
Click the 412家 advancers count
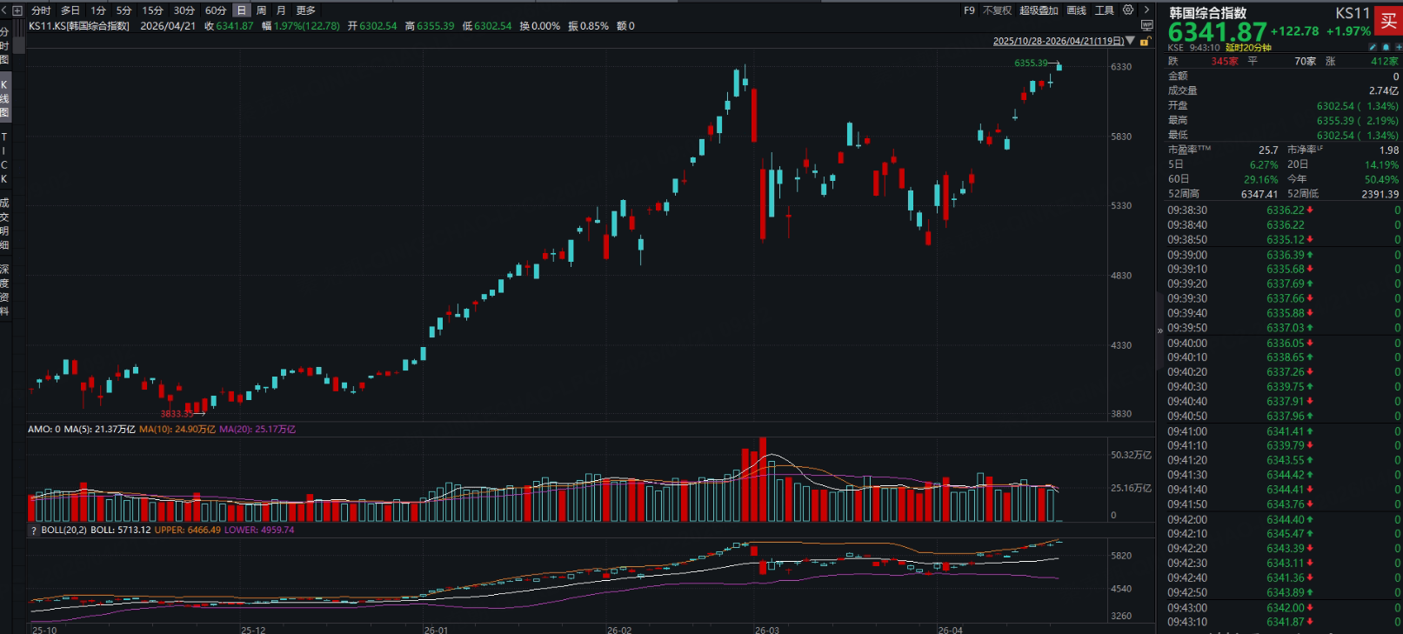1385,62
